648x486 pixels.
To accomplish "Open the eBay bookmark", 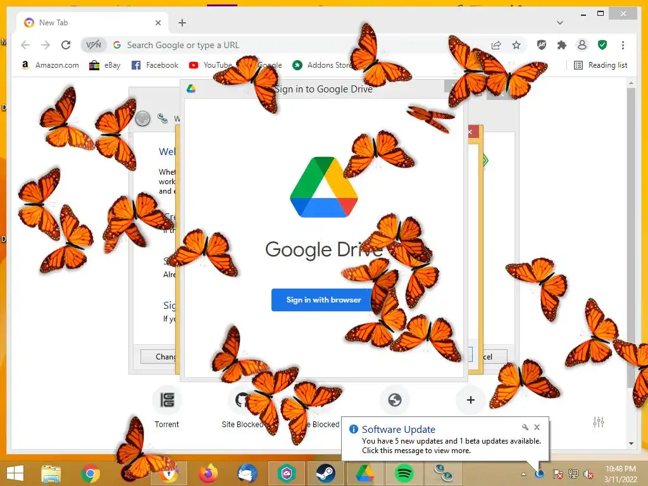I will click(105, 65).
